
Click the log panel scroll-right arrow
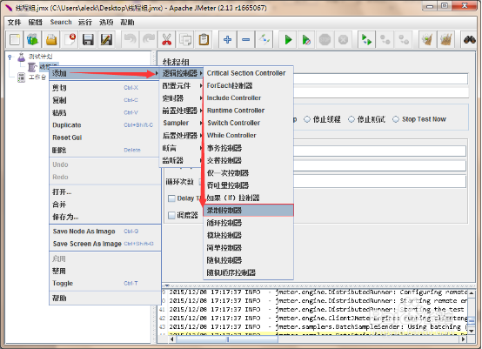click(x=464, y=339)
